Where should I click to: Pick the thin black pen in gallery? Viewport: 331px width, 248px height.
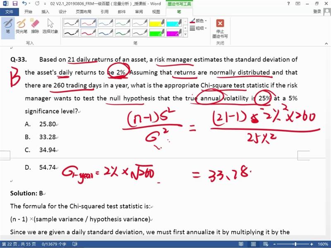point(71,23)
